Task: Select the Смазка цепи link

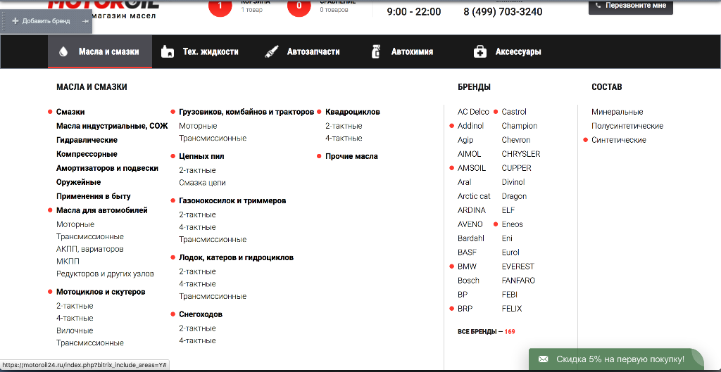Action: [x=202, y=183]
